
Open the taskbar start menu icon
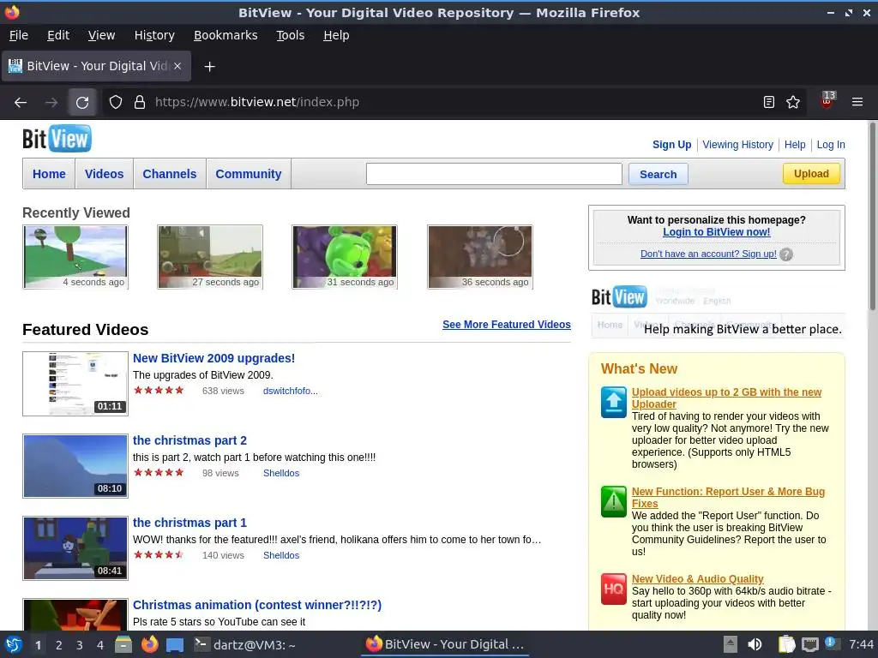pyautogui.click(x=14, y=644)
